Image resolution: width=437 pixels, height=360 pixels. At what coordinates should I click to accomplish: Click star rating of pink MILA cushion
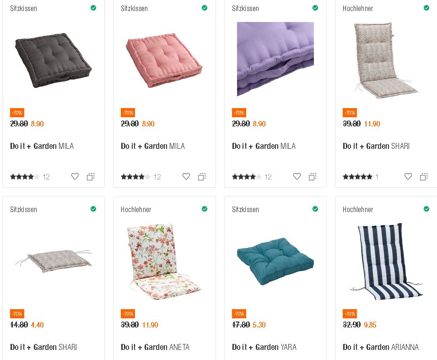pyautogui.click(x=135, y=177)
